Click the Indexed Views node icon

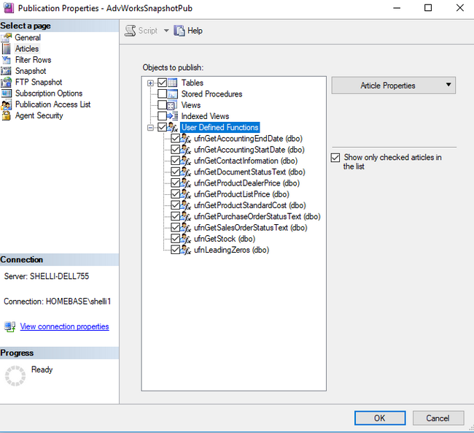coord(172,116)
